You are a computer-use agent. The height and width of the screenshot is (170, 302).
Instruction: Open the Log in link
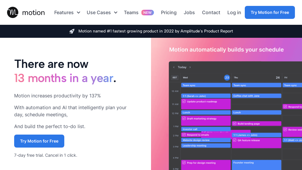(x=234, y=12)
